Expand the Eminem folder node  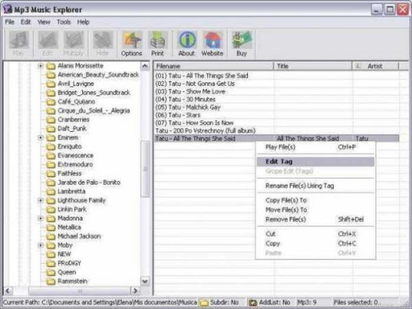pyautogui.click(x=41, y=138)
